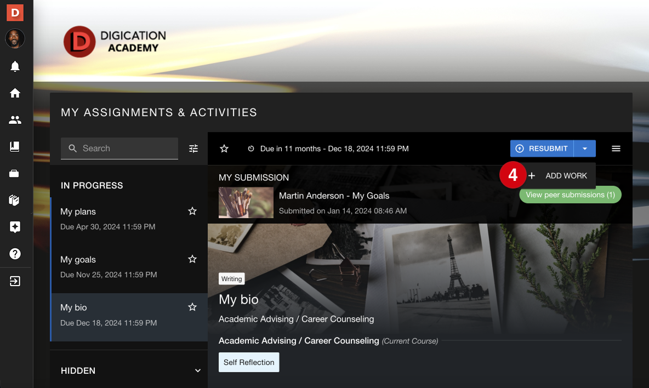Go to Home from sidebar
The height and width of the screenshot is (388, 649).
pyautogui.click(x=15, y=93)
